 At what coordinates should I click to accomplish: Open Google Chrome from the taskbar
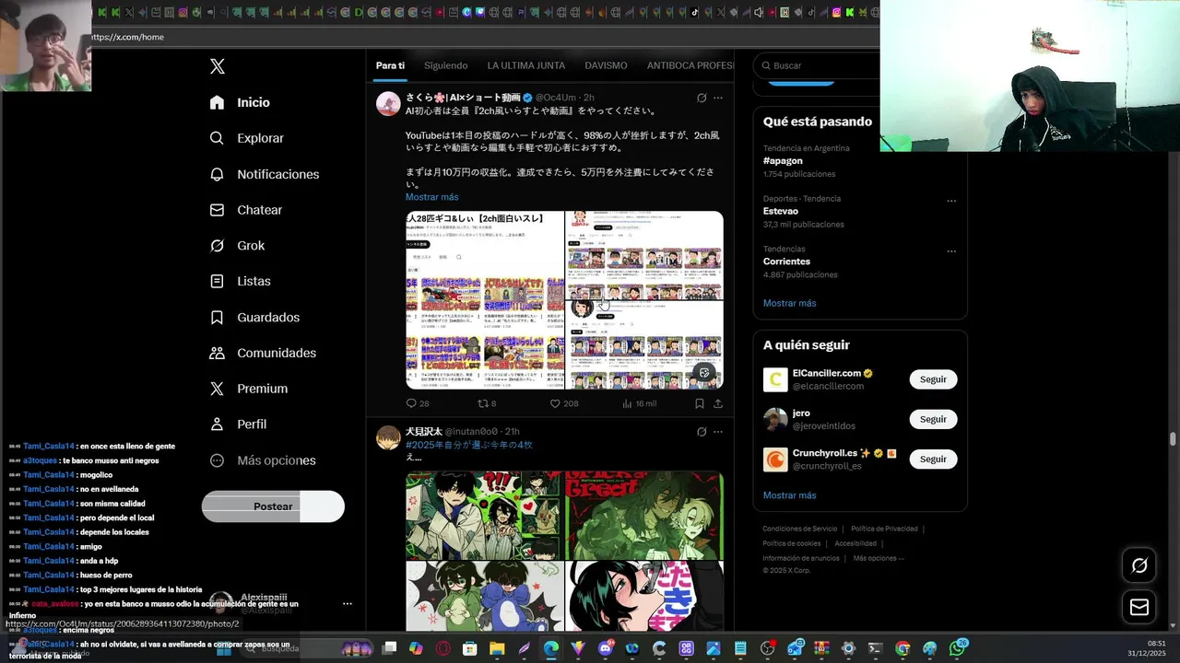903,648
